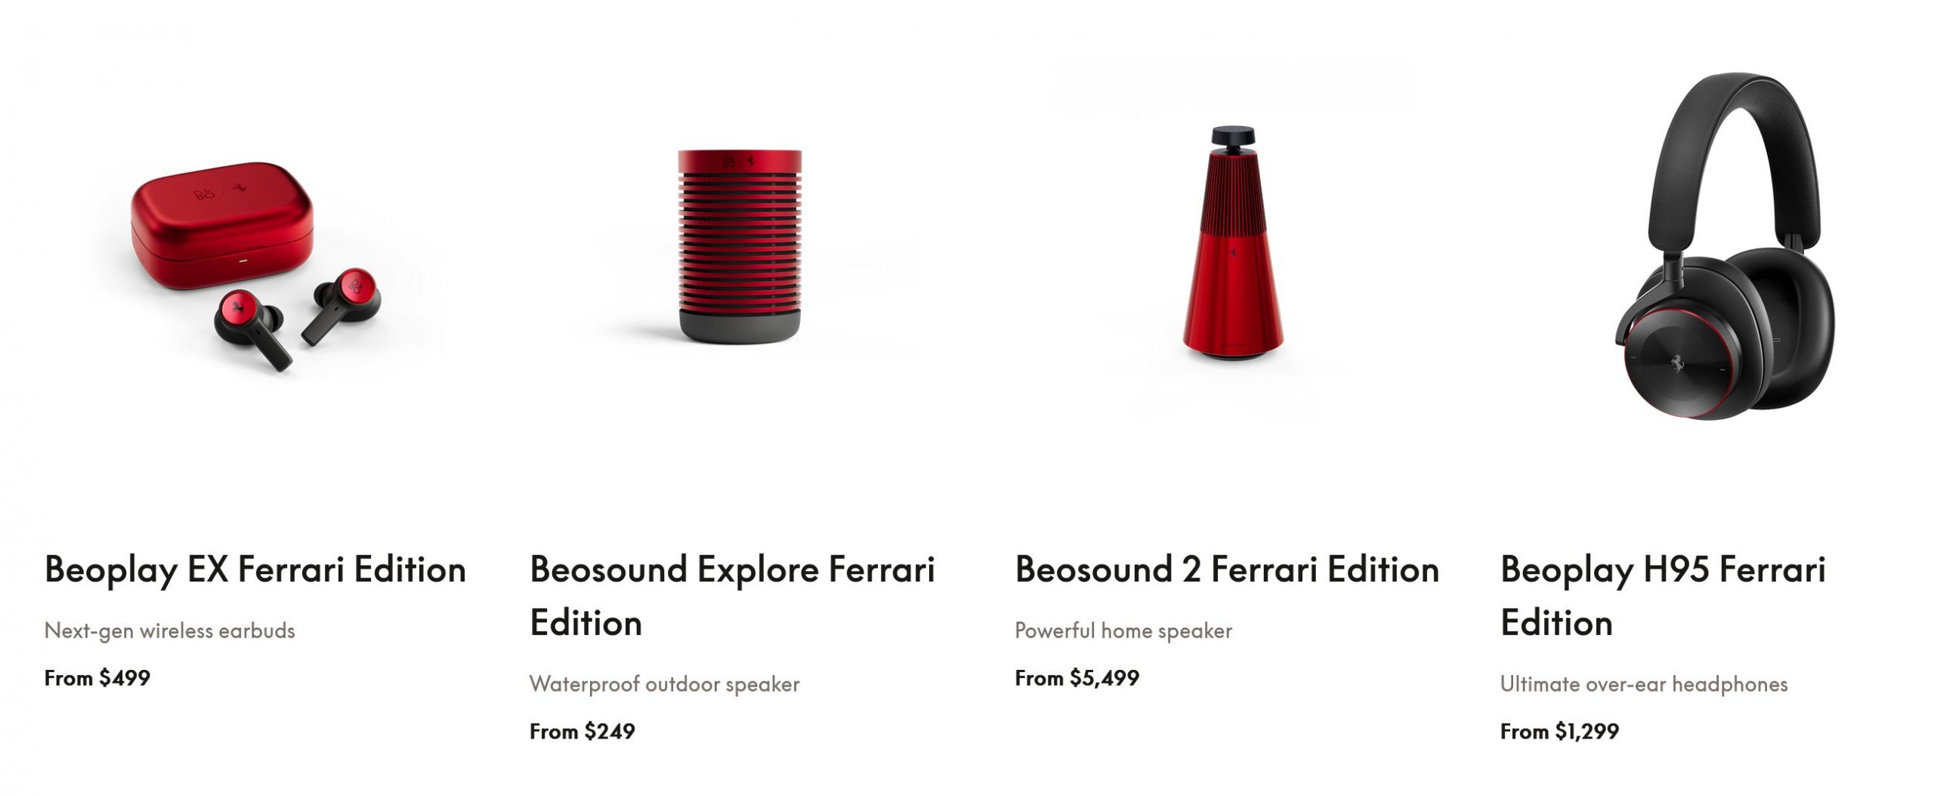The image size is (1934, 796).
Task: Open the Beosound 2 Ferrari Edition title
Action: (1227, 569)
